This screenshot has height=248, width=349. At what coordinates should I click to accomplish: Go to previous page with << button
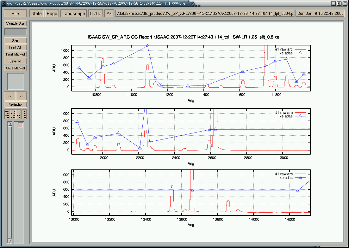coord(10,96)
